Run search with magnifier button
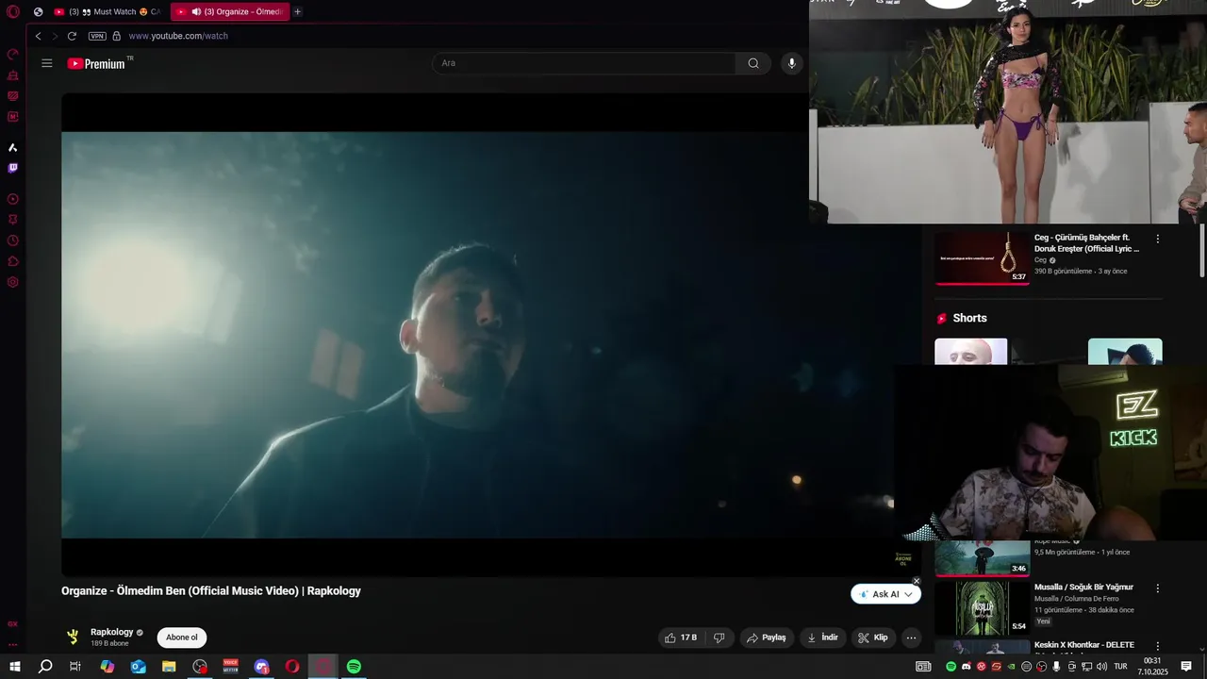 [753, 63]
